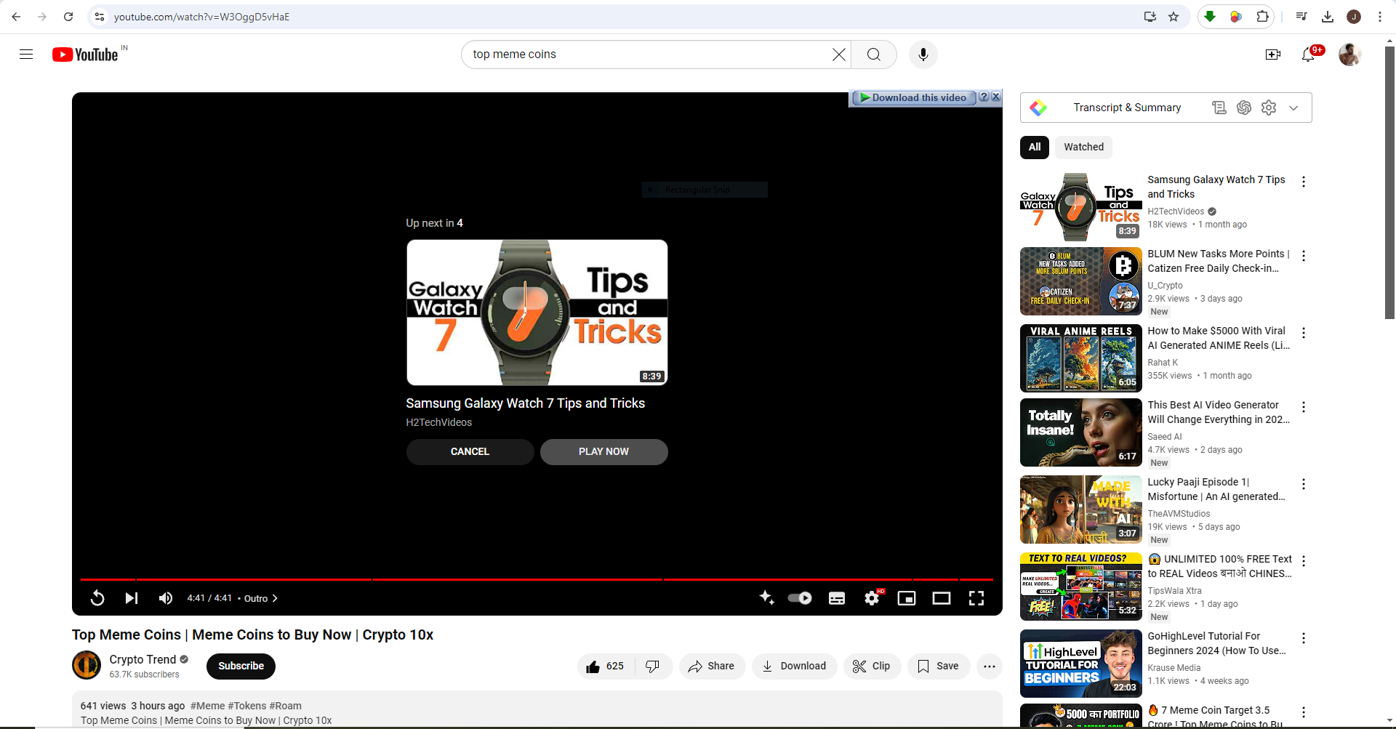Subscribe to Crypto Trend channel

[x=241, y=666]
